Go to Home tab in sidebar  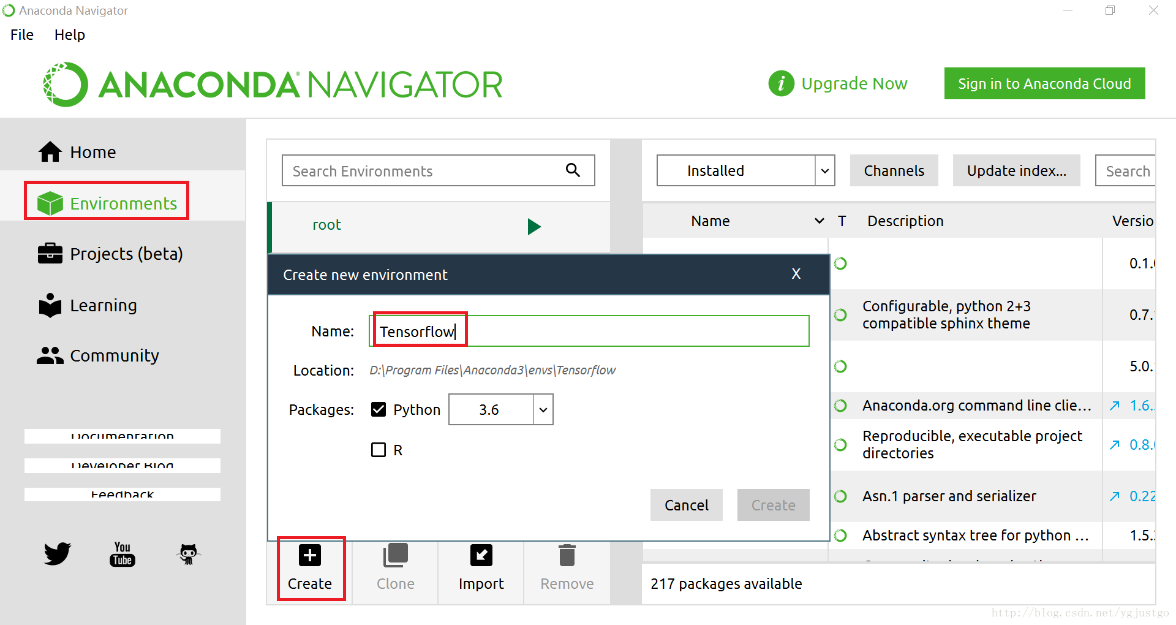coord(92,152)
